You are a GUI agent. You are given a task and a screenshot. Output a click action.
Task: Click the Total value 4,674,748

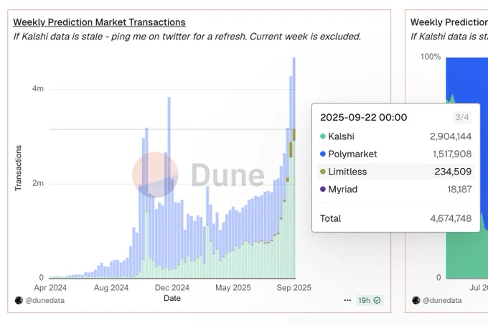[451, 218]
